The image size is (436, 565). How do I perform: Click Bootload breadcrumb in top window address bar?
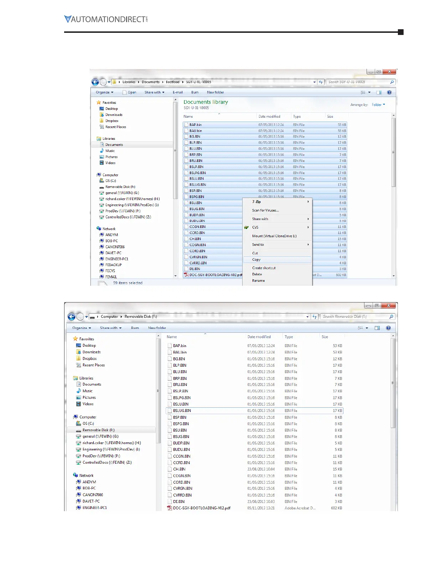click(x=173, y=82)
